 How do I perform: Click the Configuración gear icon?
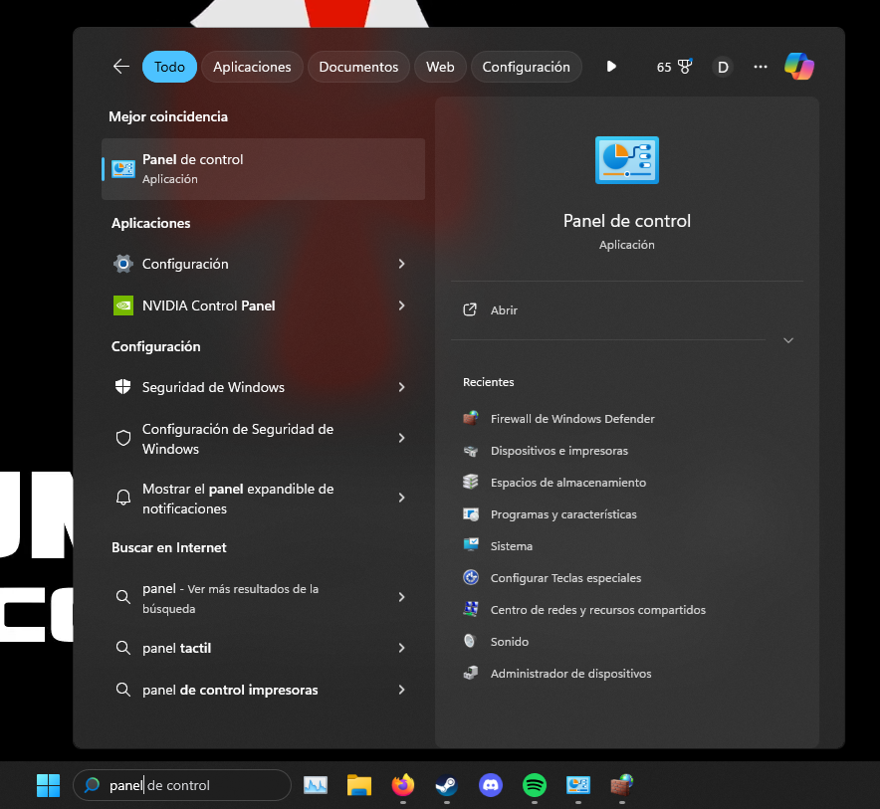point(122,264)
